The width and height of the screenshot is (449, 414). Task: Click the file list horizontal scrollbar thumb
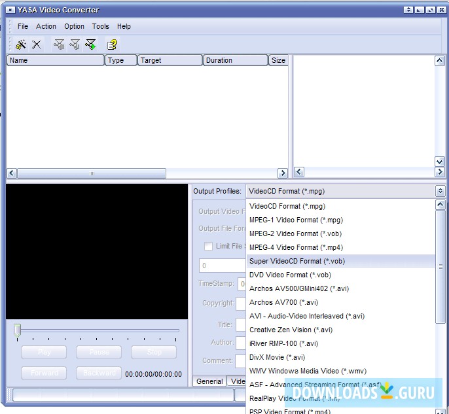tap(92, 173)
